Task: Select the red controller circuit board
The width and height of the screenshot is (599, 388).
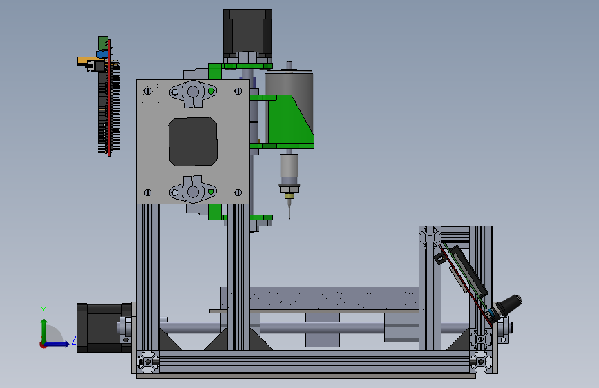Action: pyautogui.click(x=109, y=98)
